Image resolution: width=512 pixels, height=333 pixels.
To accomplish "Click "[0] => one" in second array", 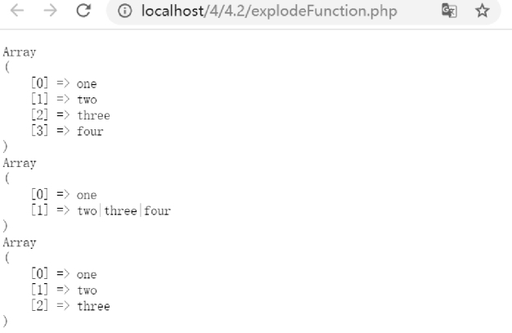I will click(x=64, y=195).
